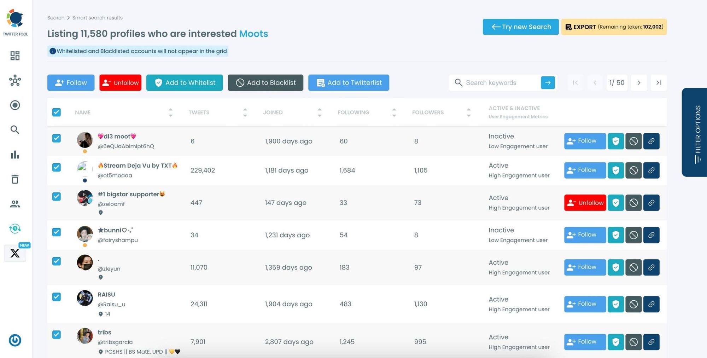Unfollow the #1 bigstar supporter account
The height and width of the screenshot is (358, 707).
pyautogui.click(x=585, y=203)
